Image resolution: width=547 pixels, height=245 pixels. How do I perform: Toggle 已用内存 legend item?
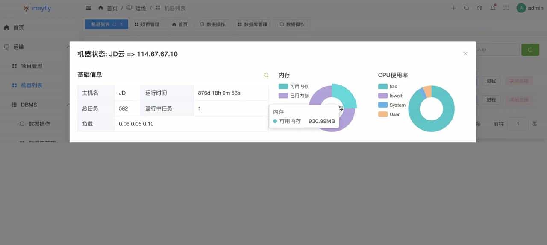[x=294, y=96]
